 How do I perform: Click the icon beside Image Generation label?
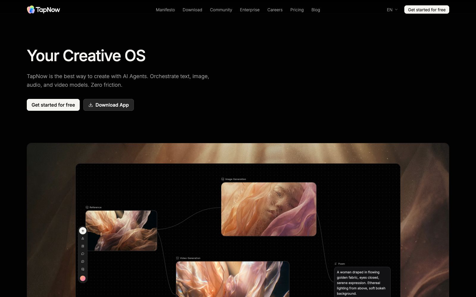tap(223, 179)
